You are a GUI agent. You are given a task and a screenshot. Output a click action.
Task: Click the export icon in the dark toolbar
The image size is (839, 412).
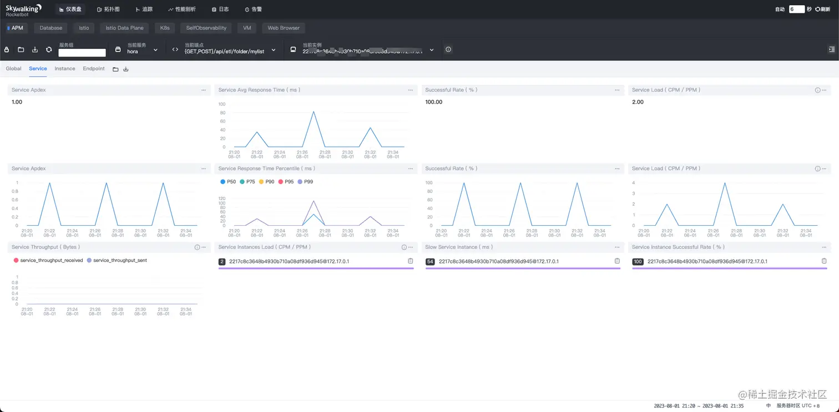[x=35, y=49]
